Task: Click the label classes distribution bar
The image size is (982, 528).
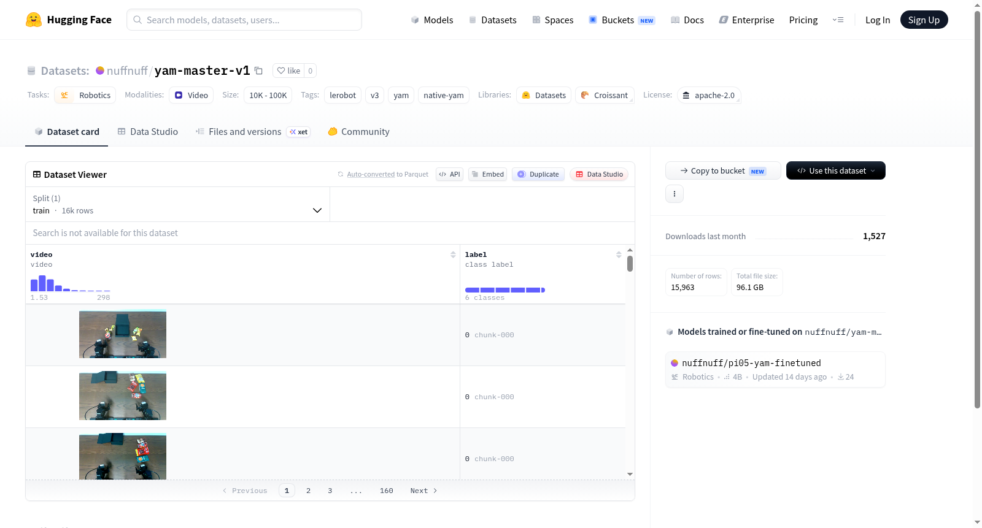Action: click(x=505, y=290)
